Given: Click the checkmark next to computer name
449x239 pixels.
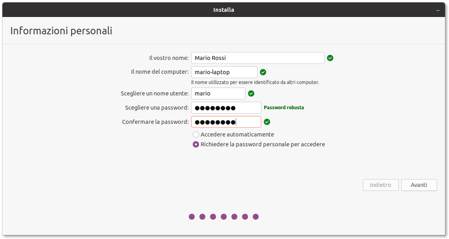Looking at the screenshot, I should point(263,72).
